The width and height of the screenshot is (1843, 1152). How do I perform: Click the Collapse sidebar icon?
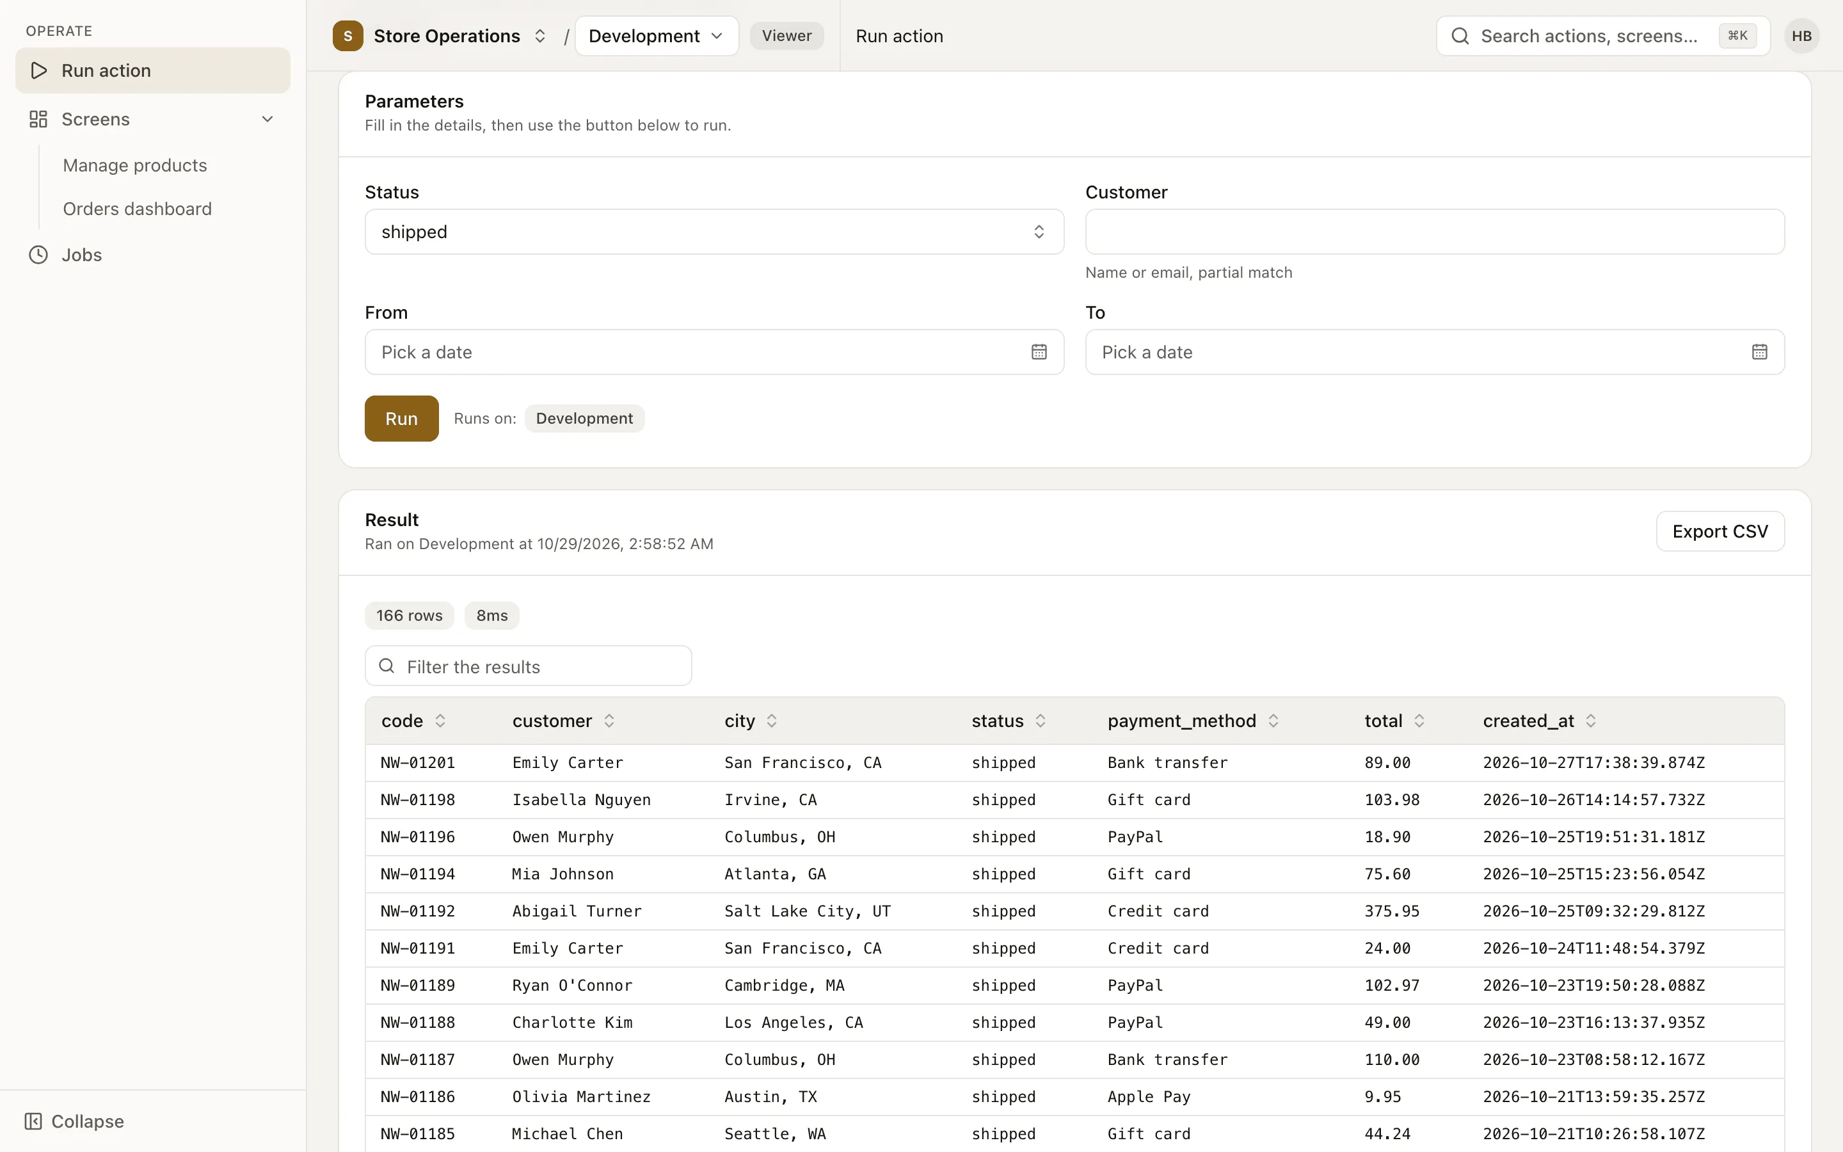click(33, 1121)
